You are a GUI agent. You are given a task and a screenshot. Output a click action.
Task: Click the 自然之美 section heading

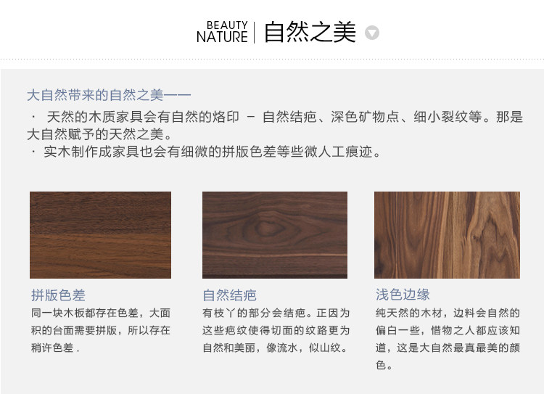[x=310, y=32]
